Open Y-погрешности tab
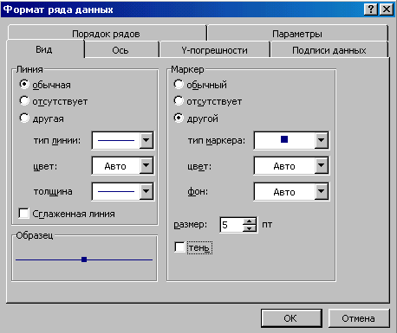The width and height of the screenshot is (397, 333). coord(214,50)
